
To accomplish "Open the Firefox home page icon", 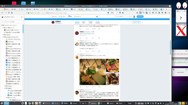I will coord(12,13).
